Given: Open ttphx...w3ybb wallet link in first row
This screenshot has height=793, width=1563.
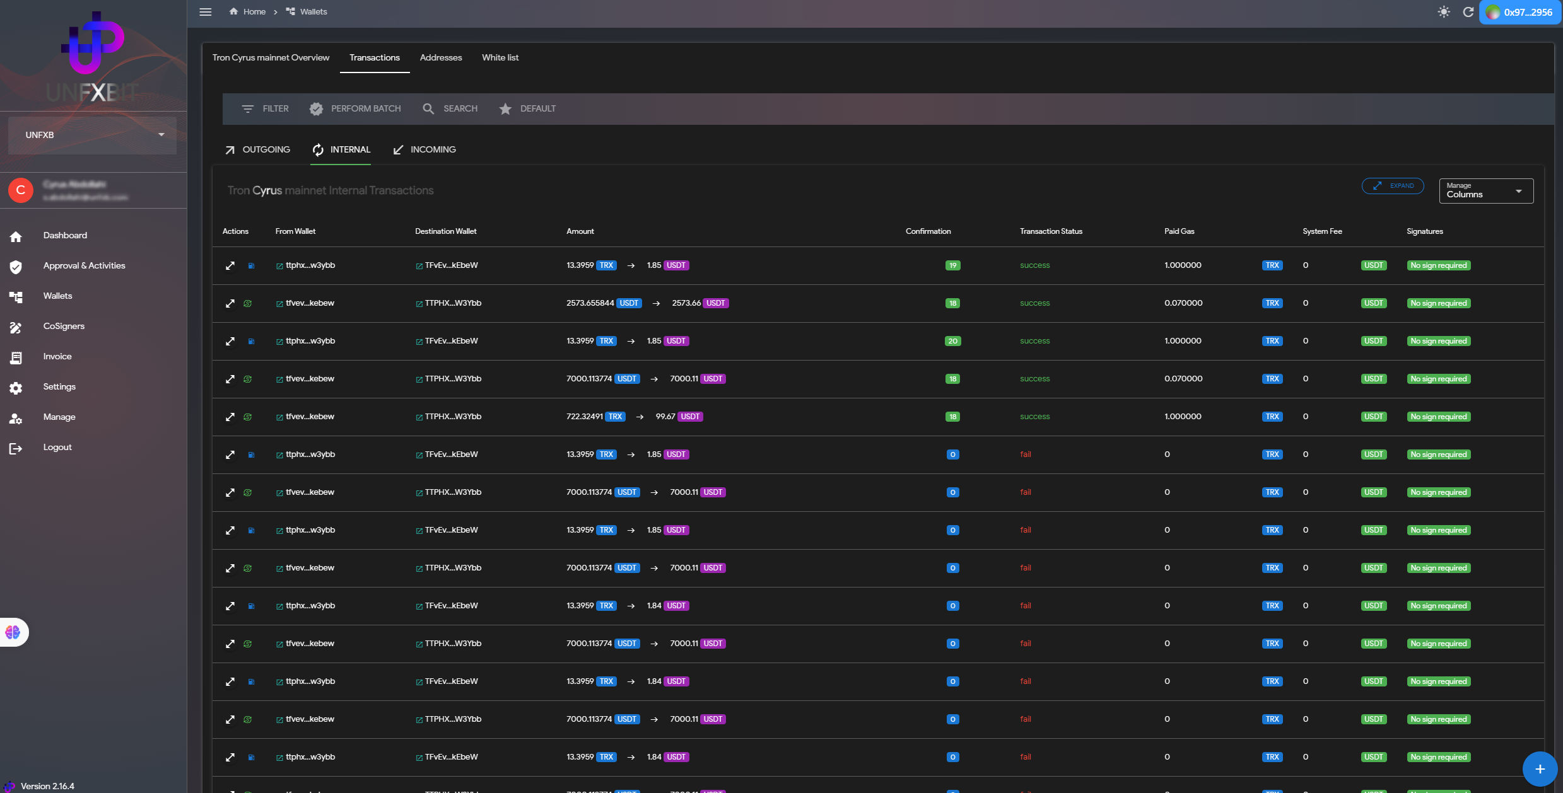Looking at the screenshot, I should point(310,265).
